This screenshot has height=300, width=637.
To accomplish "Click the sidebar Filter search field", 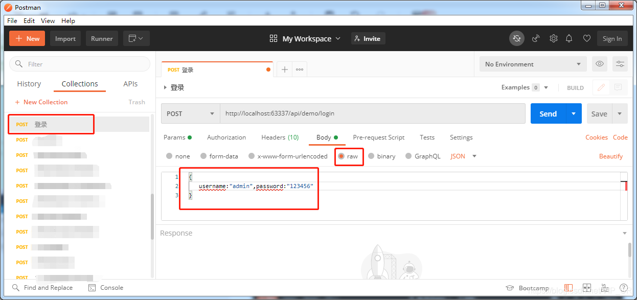I will (80, 64).
